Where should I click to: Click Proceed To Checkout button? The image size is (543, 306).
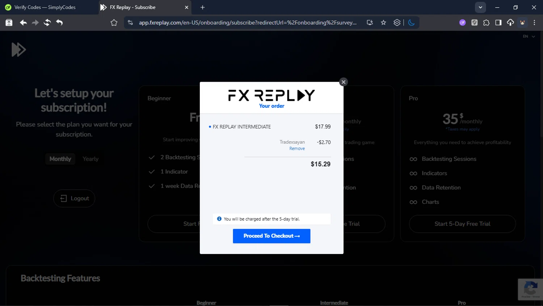point(271,236)
